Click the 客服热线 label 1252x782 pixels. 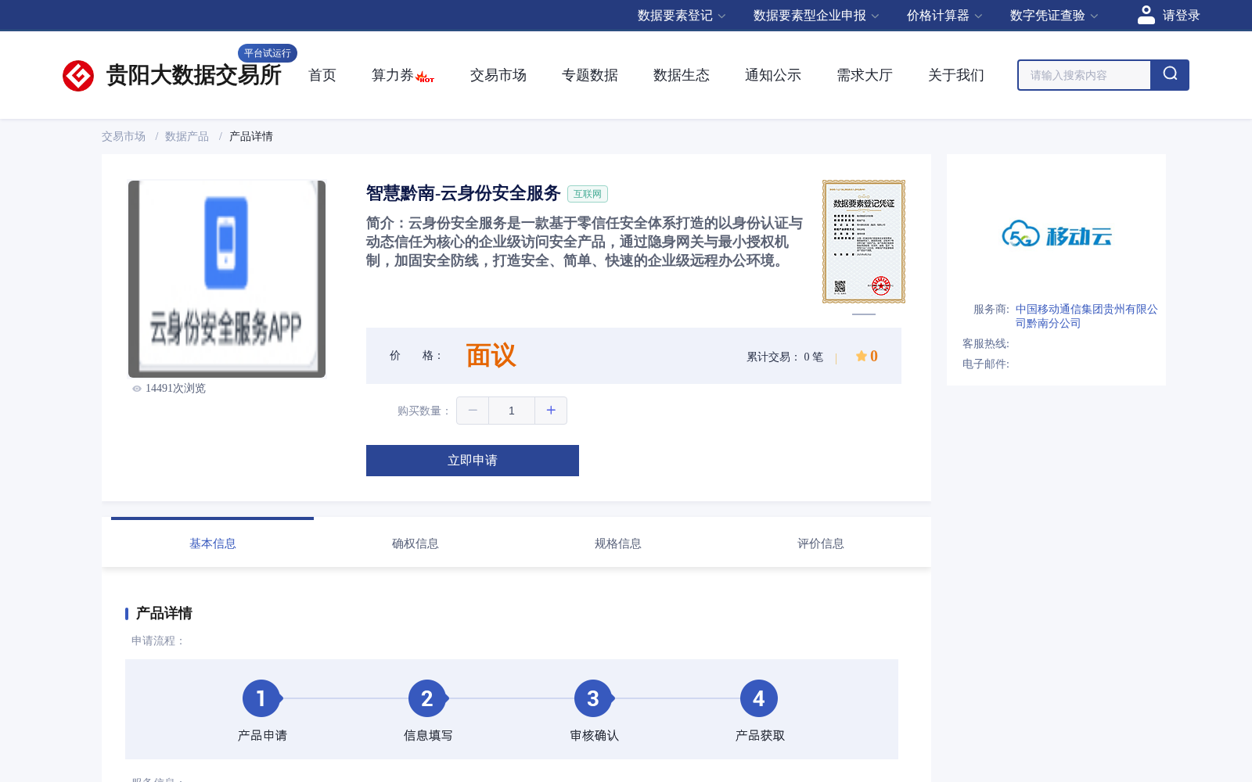pos(986,343)
